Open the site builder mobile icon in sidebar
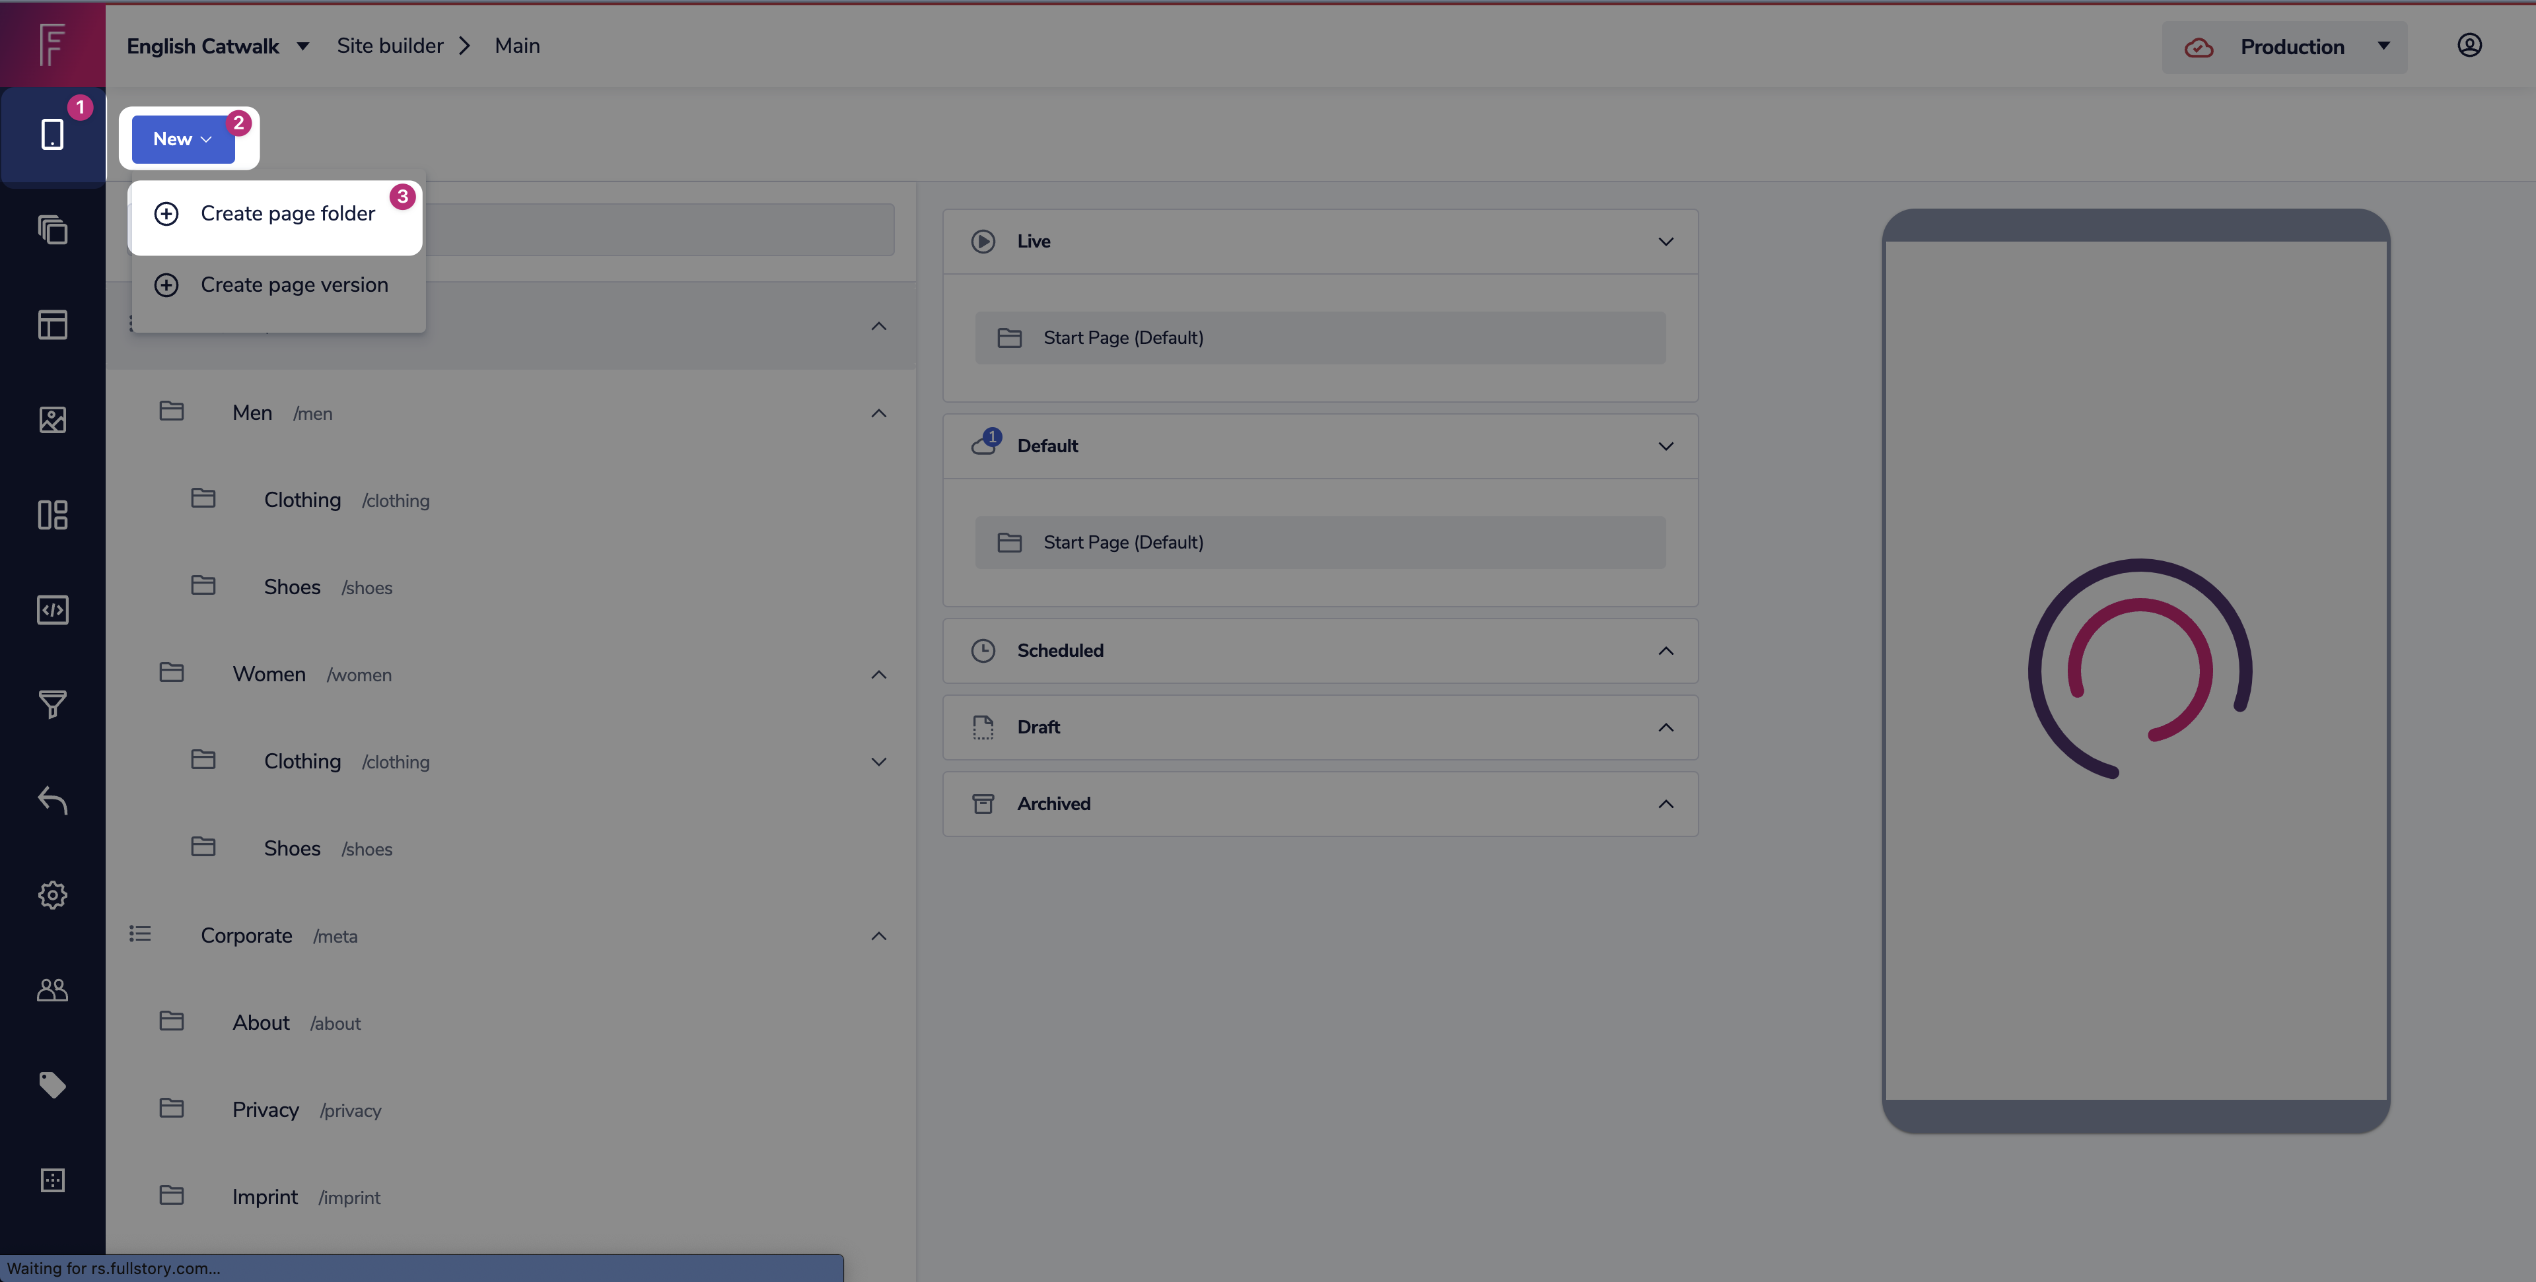This screenshot has height=1282, width=2536. tap(52, 135)
